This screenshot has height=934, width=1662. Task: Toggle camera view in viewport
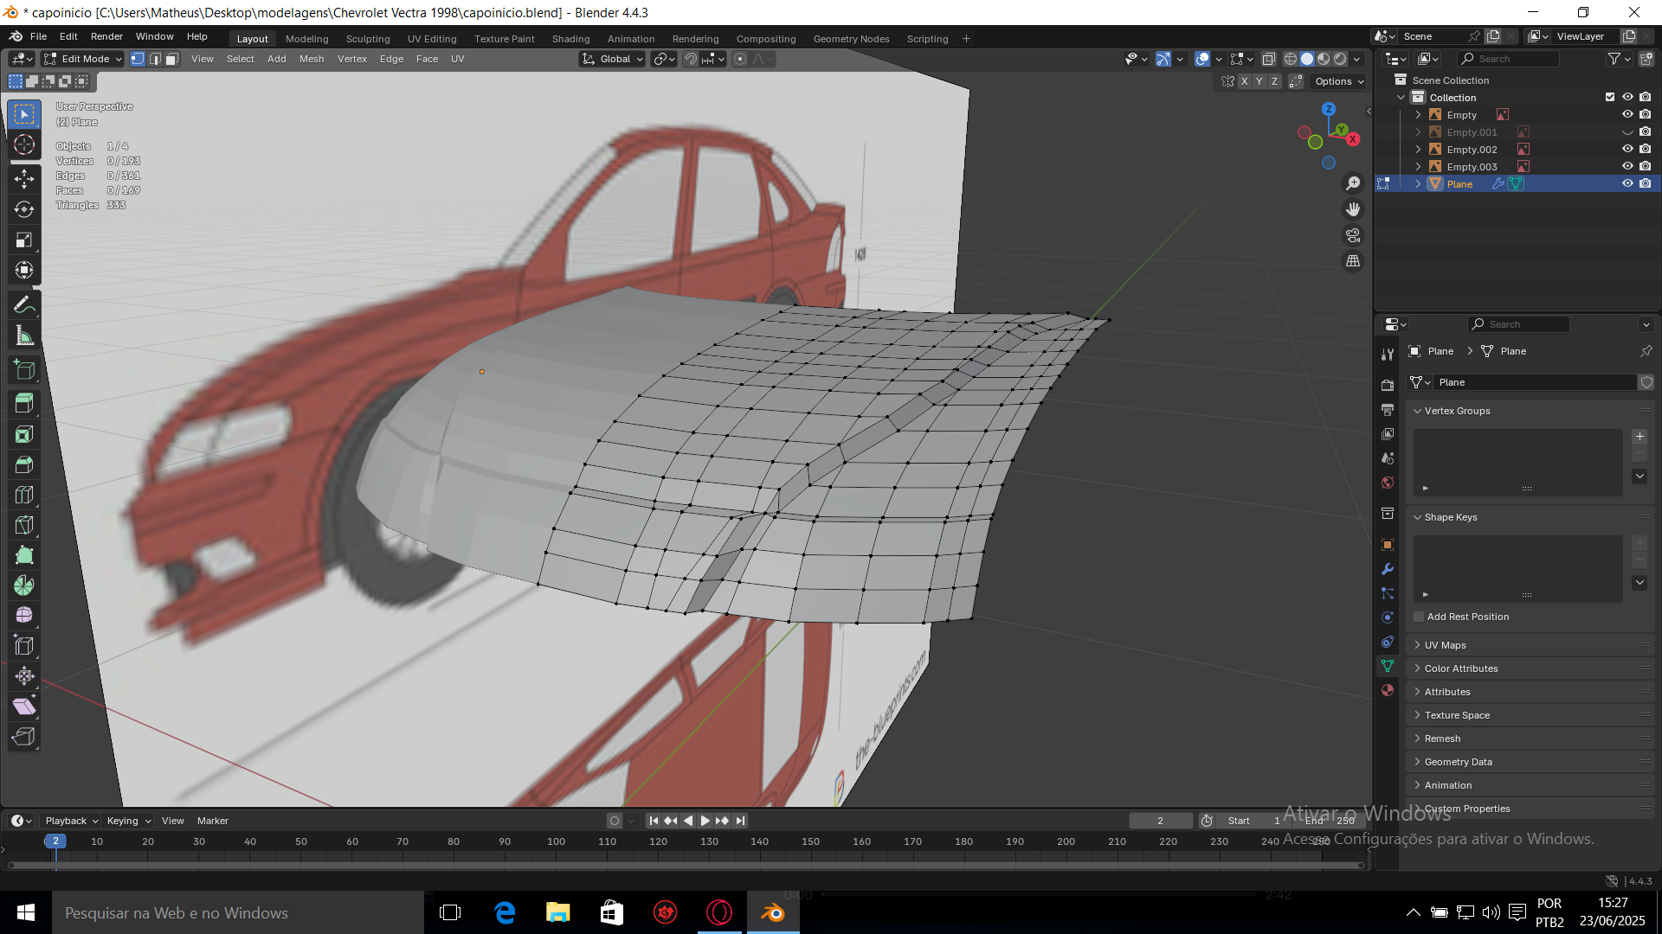point(1353,235)
